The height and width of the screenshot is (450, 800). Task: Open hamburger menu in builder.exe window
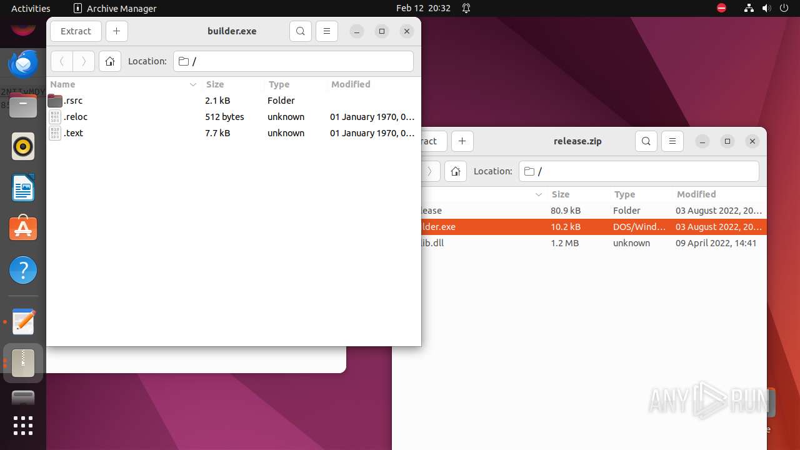[x=327, y=31]
